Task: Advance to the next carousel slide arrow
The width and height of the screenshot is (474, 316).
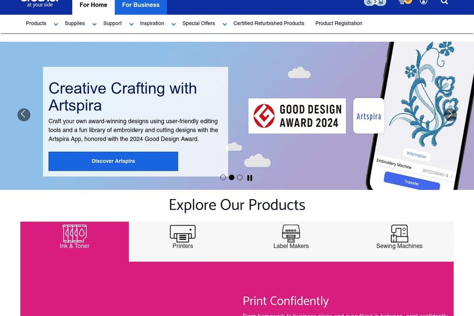Action: pos(451,115)
